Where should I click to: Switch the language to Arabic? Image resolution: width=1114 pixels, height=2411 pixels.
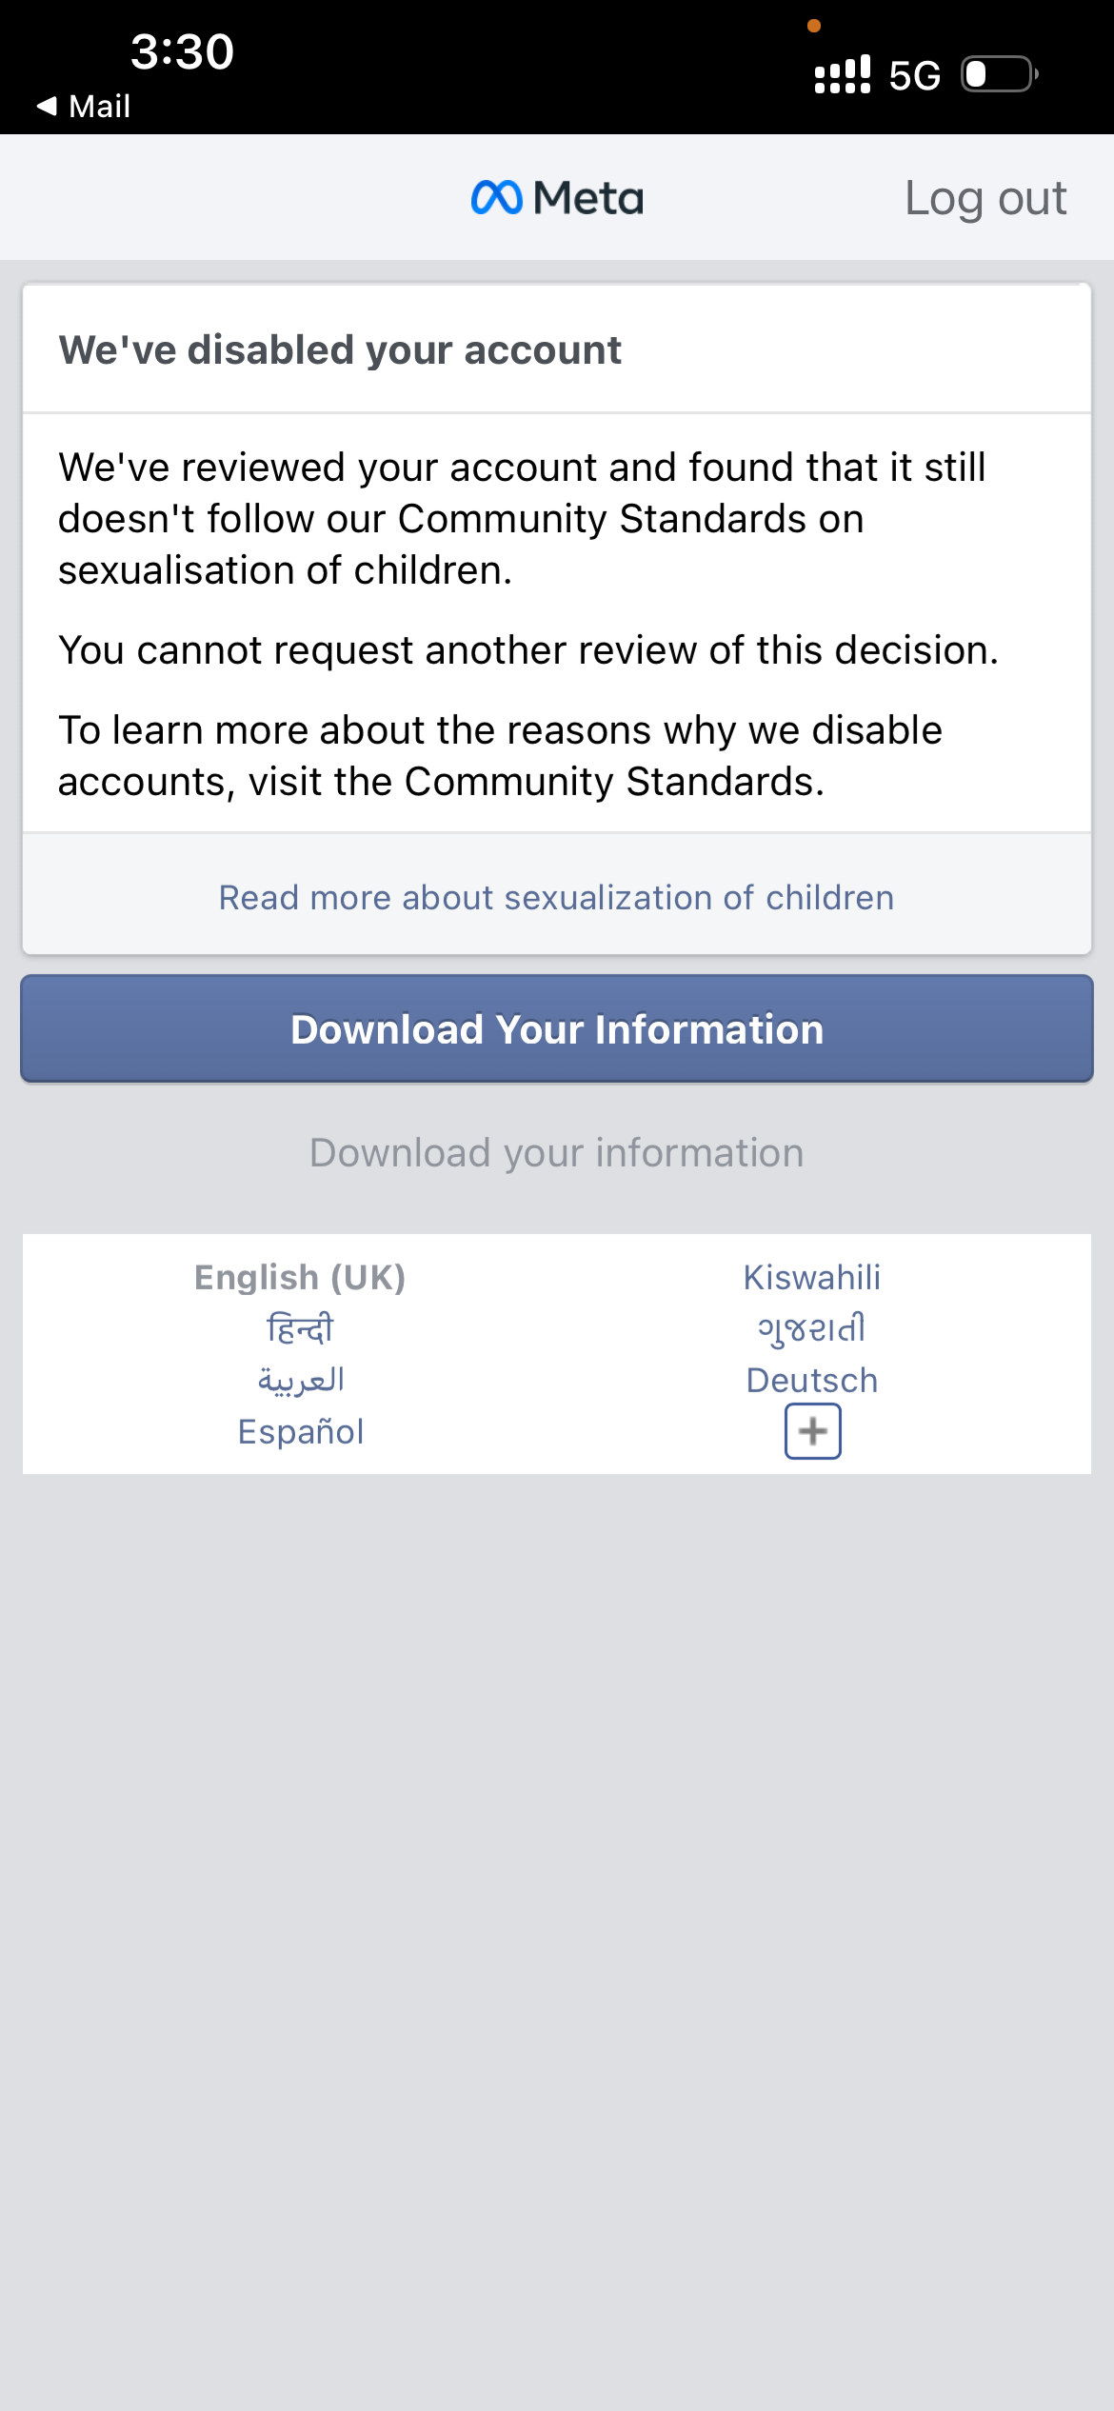tap(301, 1380)
